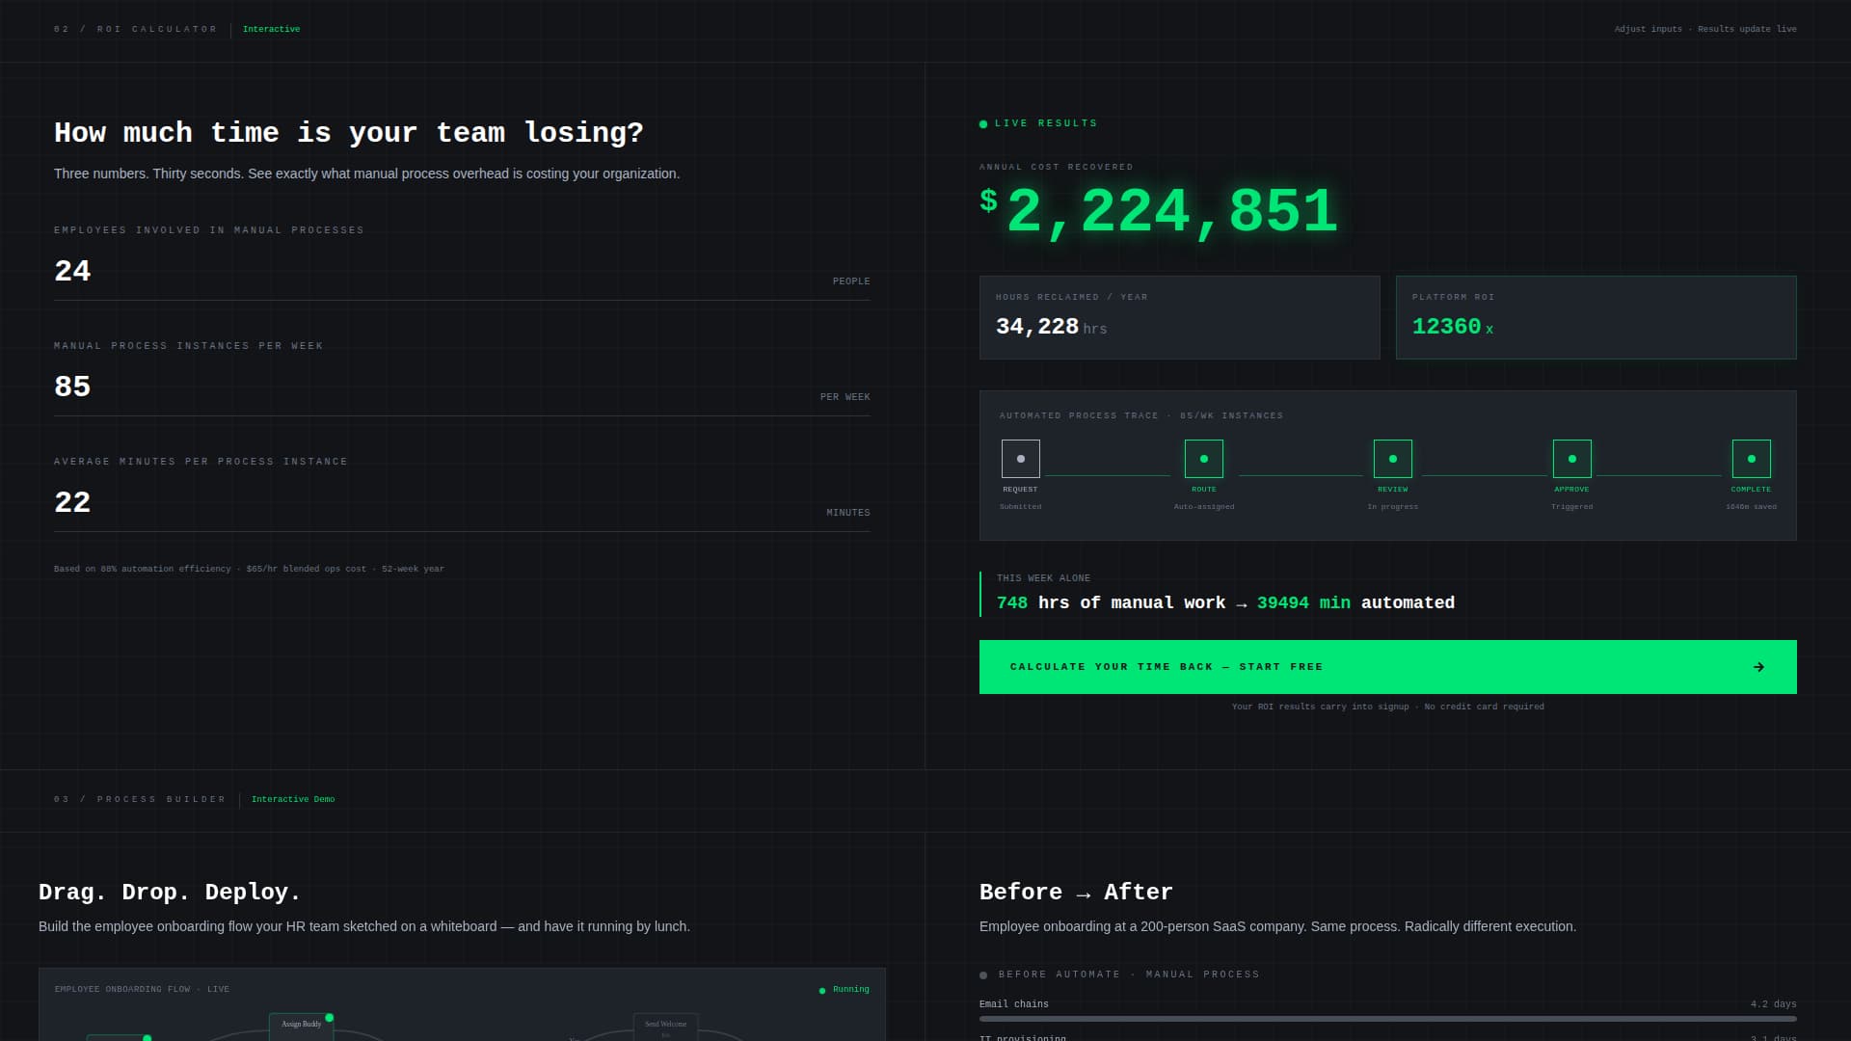Click the Email chains 4.2 days progress bar
Screen dimensions: 1851x1041
1388,1017
